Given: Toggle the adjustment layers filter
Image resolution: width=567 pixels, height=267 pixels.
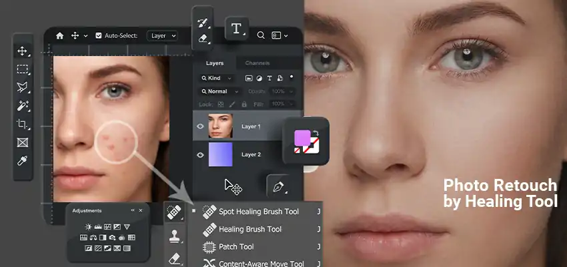Looking at the screenshot, I should coord(259,78).
